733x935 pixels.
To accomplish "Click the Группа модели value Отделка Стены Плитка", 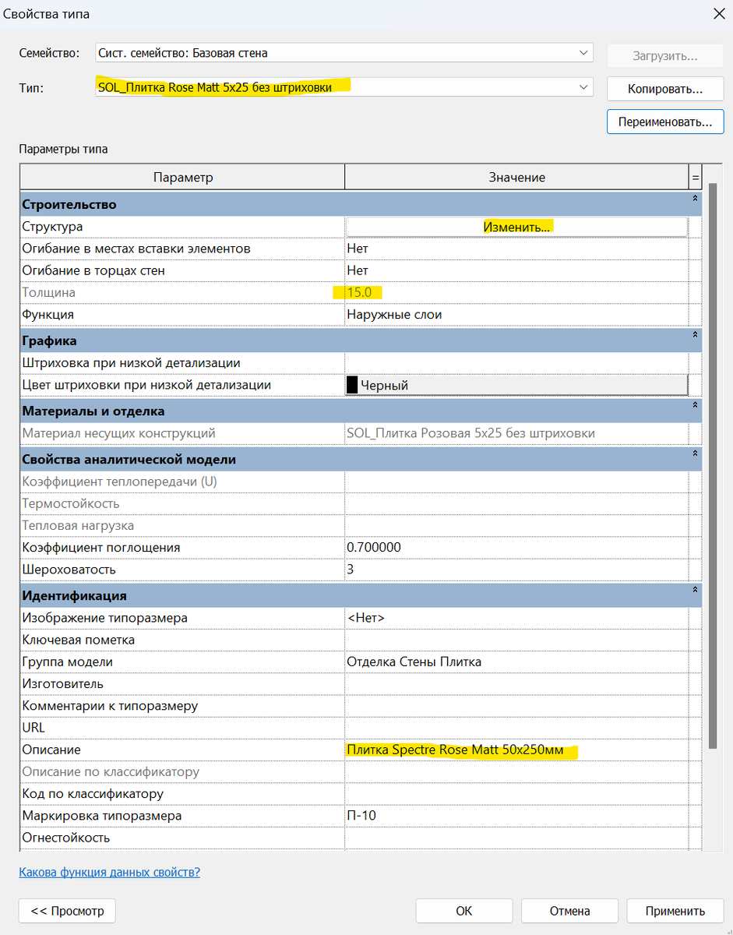I will point(516,662).
